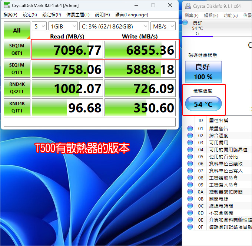Click the 54 °C temperature button

pyautogui.click(x=203, y=104)
